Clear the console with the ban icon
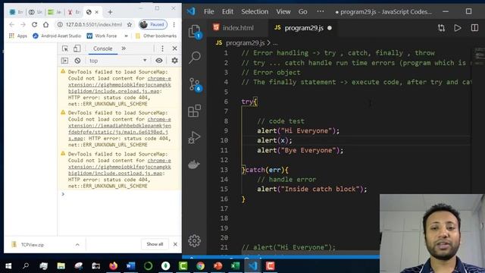 77,61
